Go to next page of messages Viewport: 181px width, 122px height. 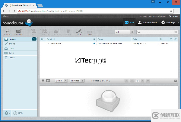click(x=142, y=81)
